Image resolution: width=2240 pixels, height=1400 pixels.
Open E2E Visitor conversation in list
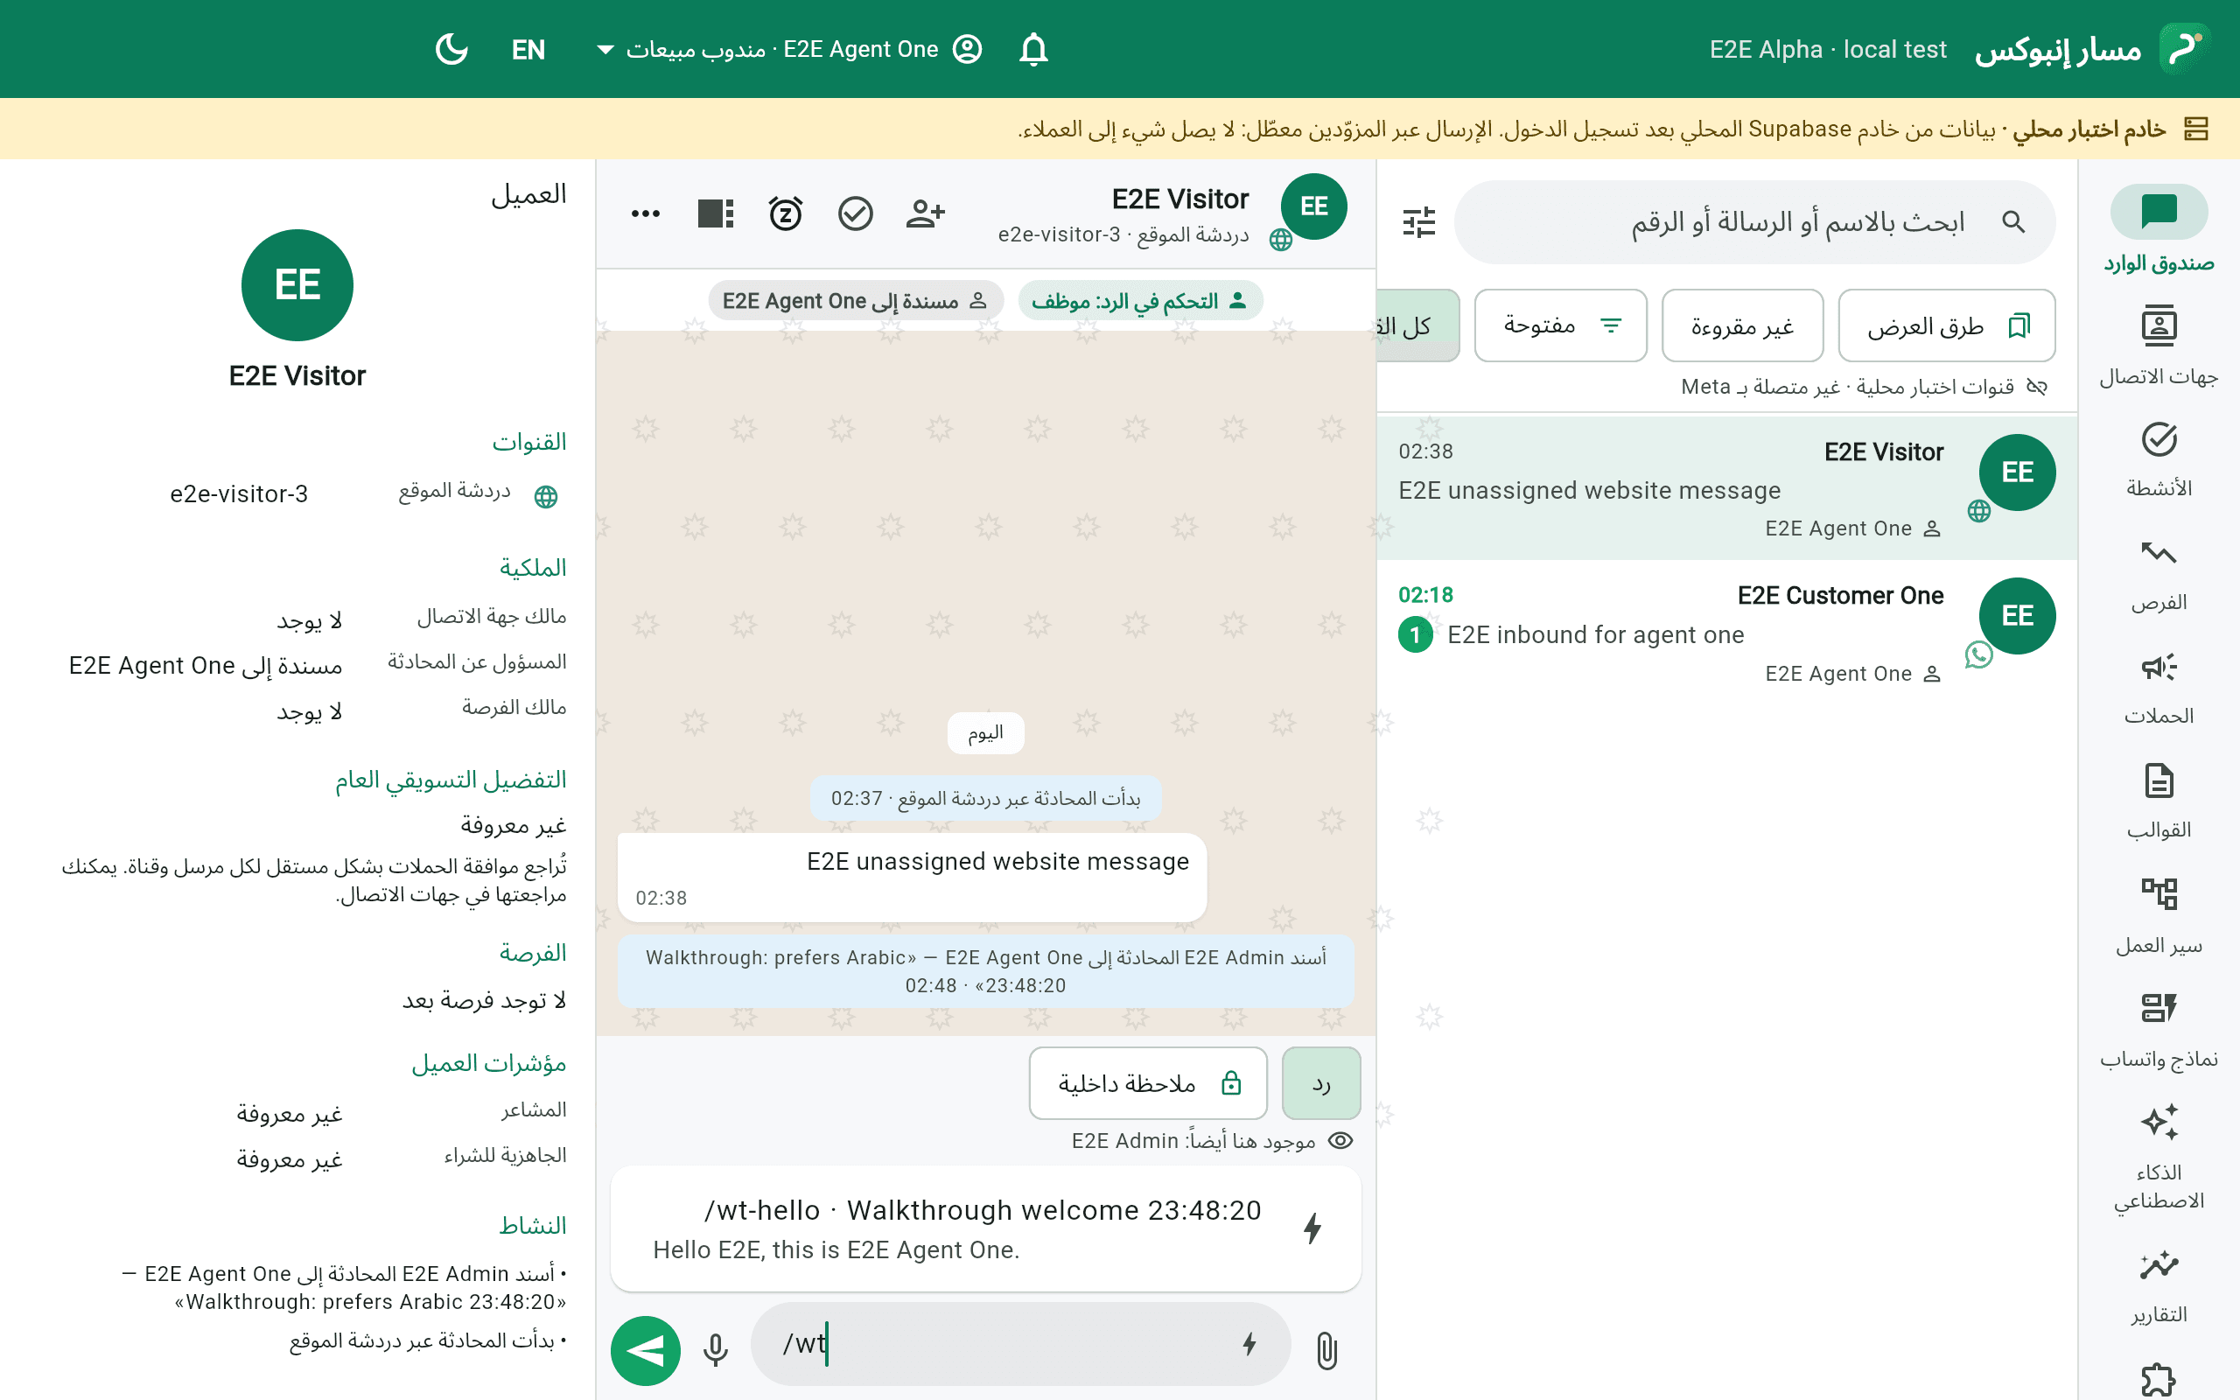[x=1726, y=488]
